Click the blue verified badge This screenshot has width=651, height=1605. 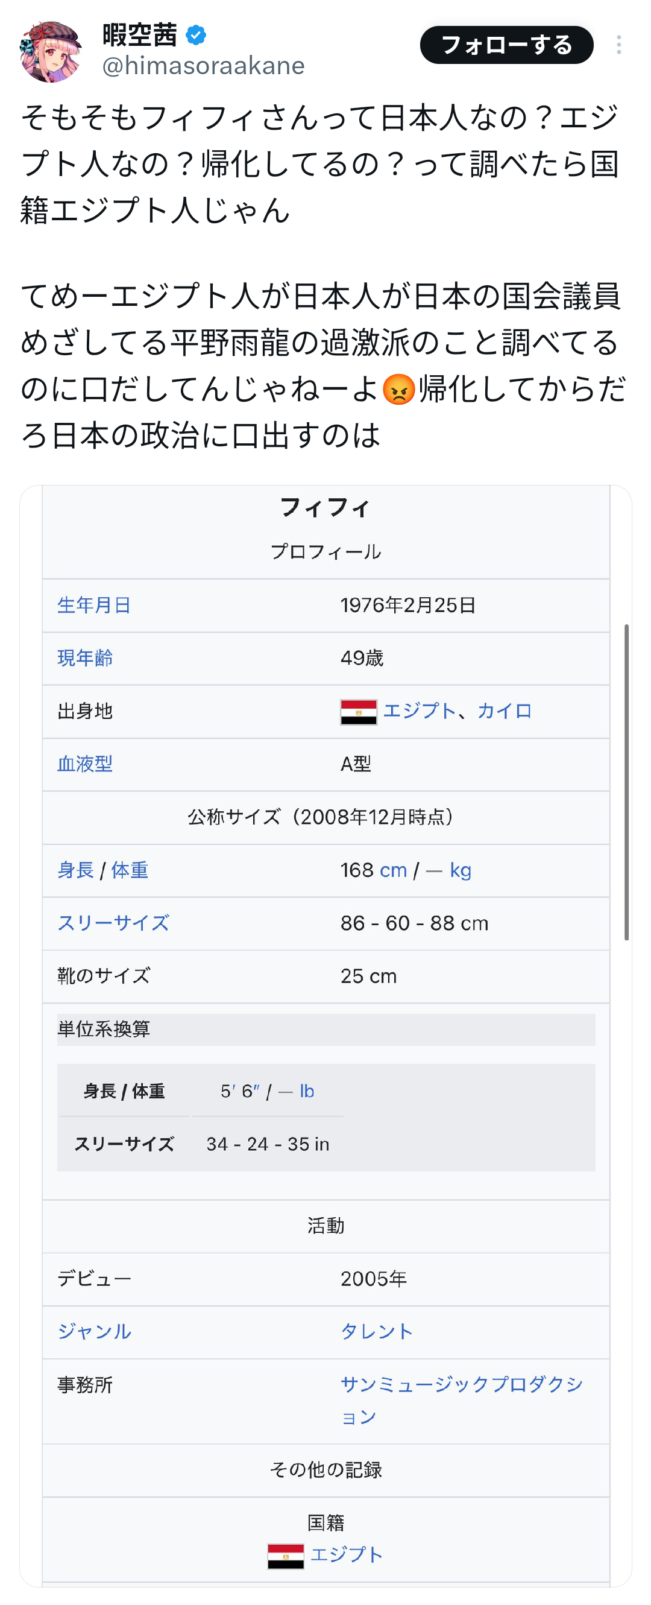pos(196,35)
